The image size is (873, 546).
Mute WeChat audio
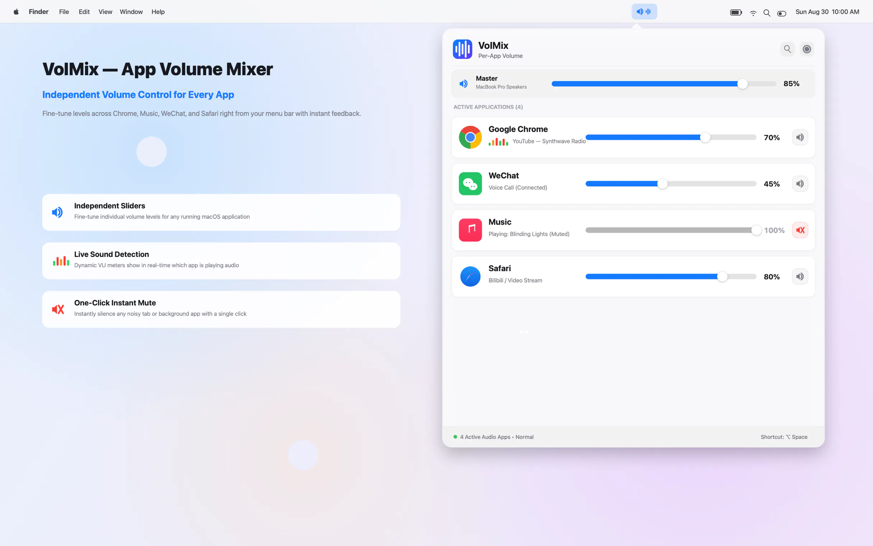click(x=800, y=184)
